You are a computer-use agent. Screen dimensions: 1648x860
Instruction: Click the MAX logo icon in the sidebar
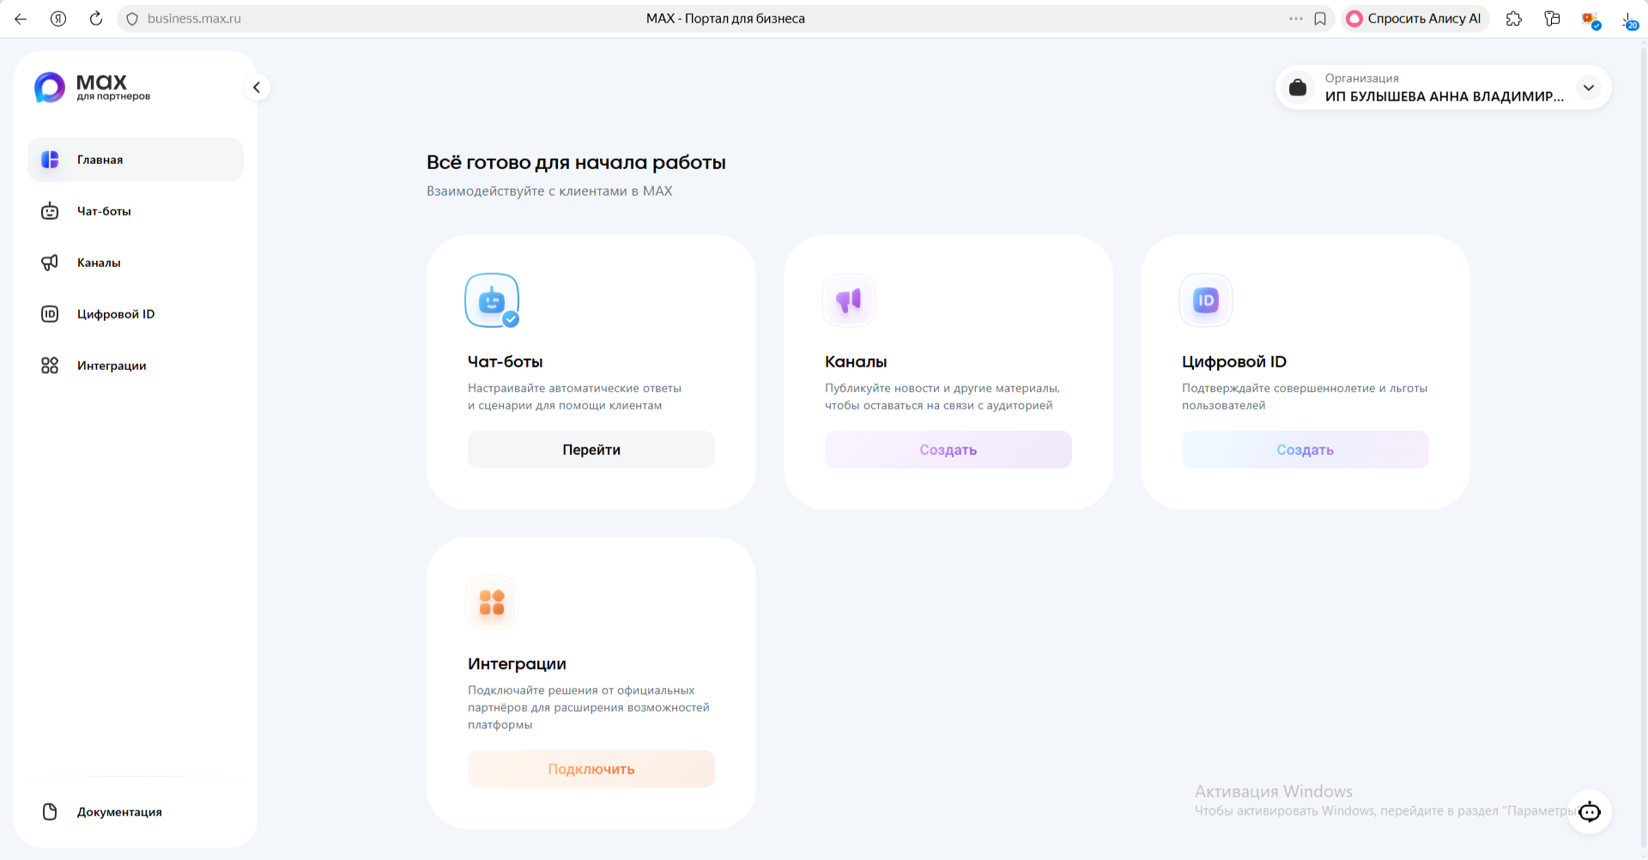[49, 88]
